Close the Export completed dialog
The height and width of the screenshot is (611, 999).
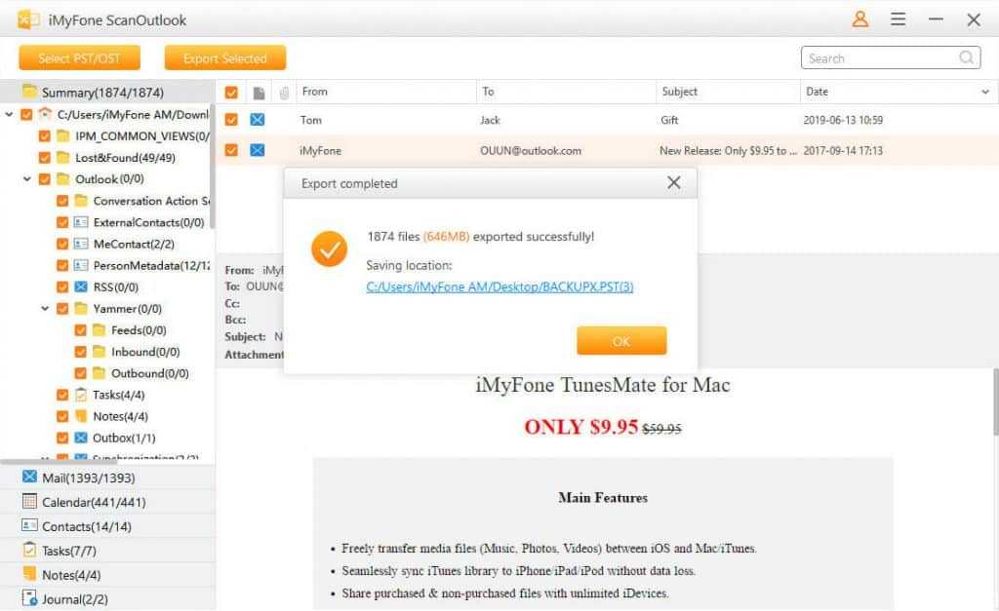click(x=673, y=183)
